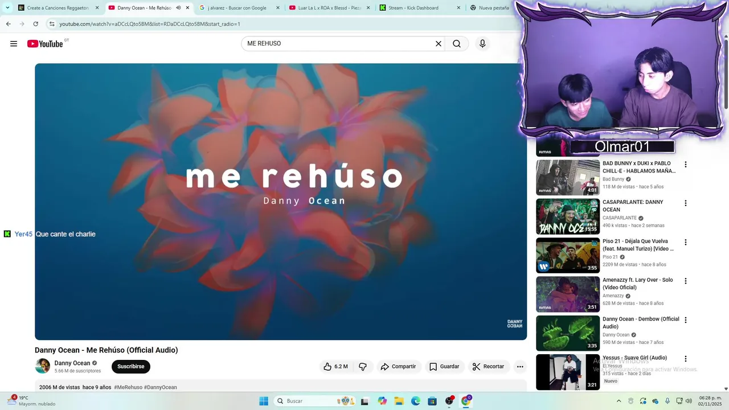Click the Me Rehúso video player

281,202
